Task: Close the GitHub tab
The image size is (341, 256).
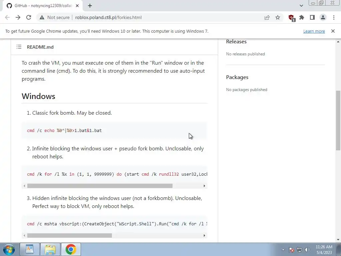Action: 77,6
